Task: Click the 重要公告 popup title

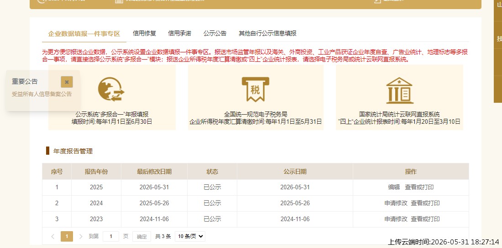Action: 25,82
